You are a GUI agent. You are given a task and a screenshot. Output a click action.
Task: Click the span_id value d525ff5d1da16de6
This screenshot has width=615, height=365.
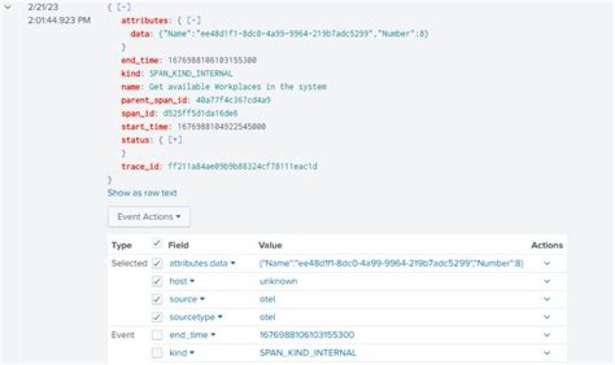tap(201, 113)
